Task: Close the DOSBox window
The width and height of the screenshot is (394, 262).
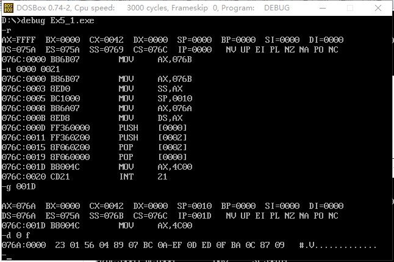Action: click(378, 8)
